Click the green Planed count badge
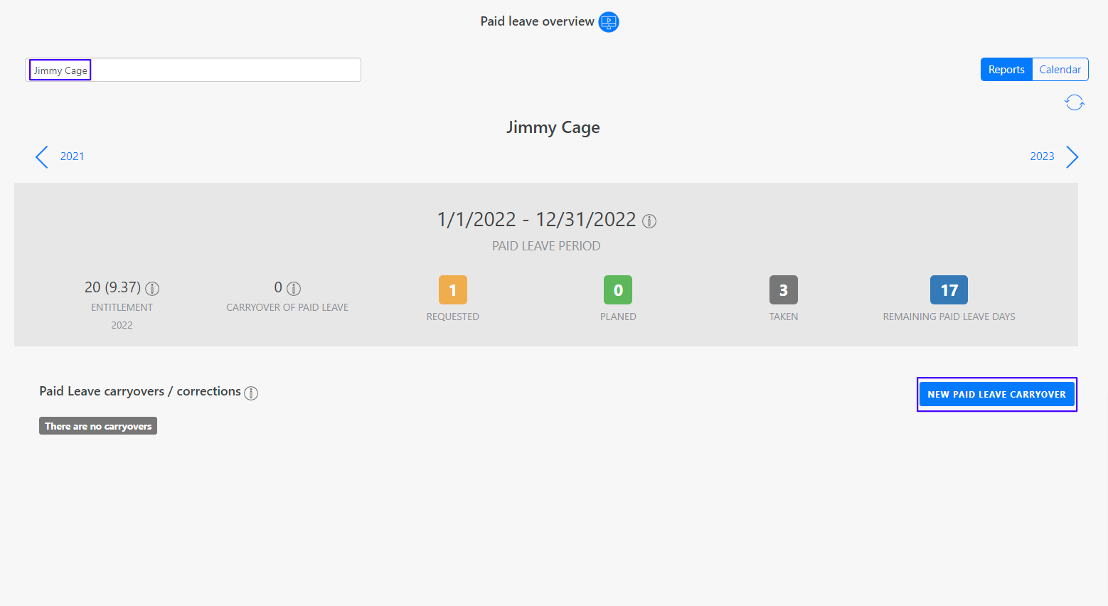1108x606 pixels. [x=618, y=290]
